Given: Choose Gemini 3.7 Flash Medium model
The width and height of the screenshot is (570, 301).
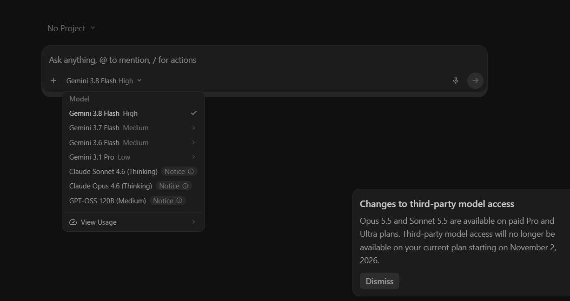Looking at the screenshot, I should click(x=133, y=127).
